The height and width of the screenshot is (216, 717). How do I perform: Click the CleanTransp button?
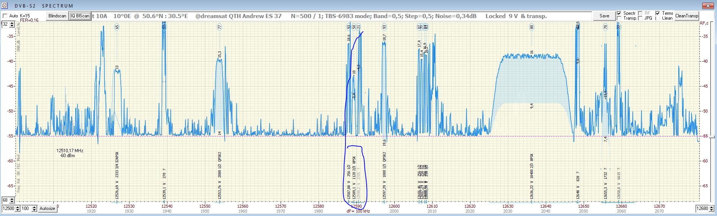(686, 16)
